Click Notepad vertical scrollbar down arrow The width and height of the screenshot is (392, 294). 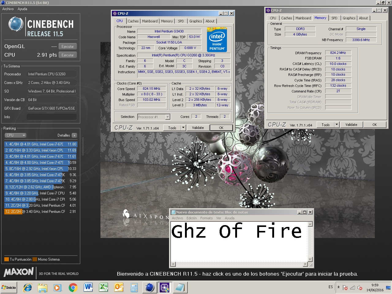(x=310, y=259)
